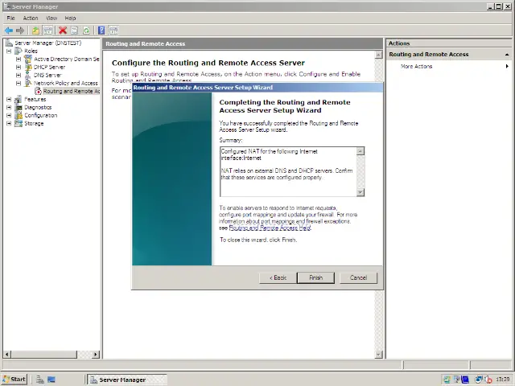This screenshot has width=515, height=386.
Task: Click Show Desktop quick launch icon
Action: [x=51, y=380]
